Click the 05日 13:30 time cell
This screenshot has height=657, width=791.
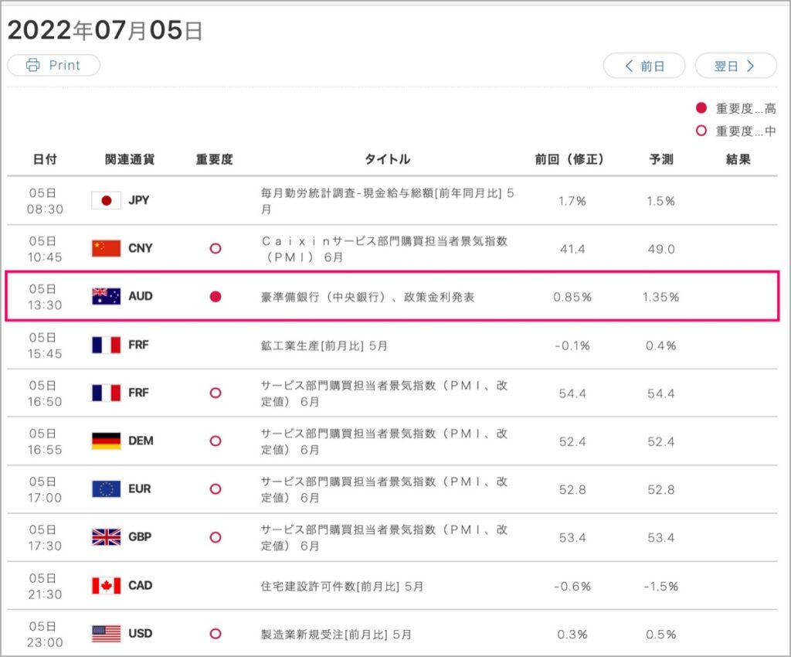point(45,297)
